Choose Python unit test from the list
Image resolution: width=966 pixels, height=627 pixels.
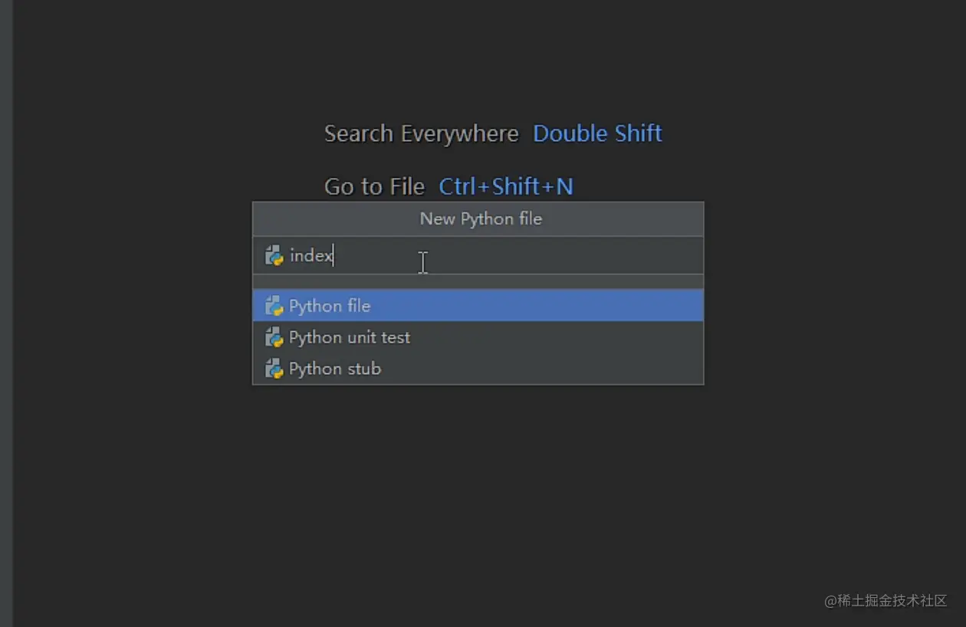[x=350, y=337]
